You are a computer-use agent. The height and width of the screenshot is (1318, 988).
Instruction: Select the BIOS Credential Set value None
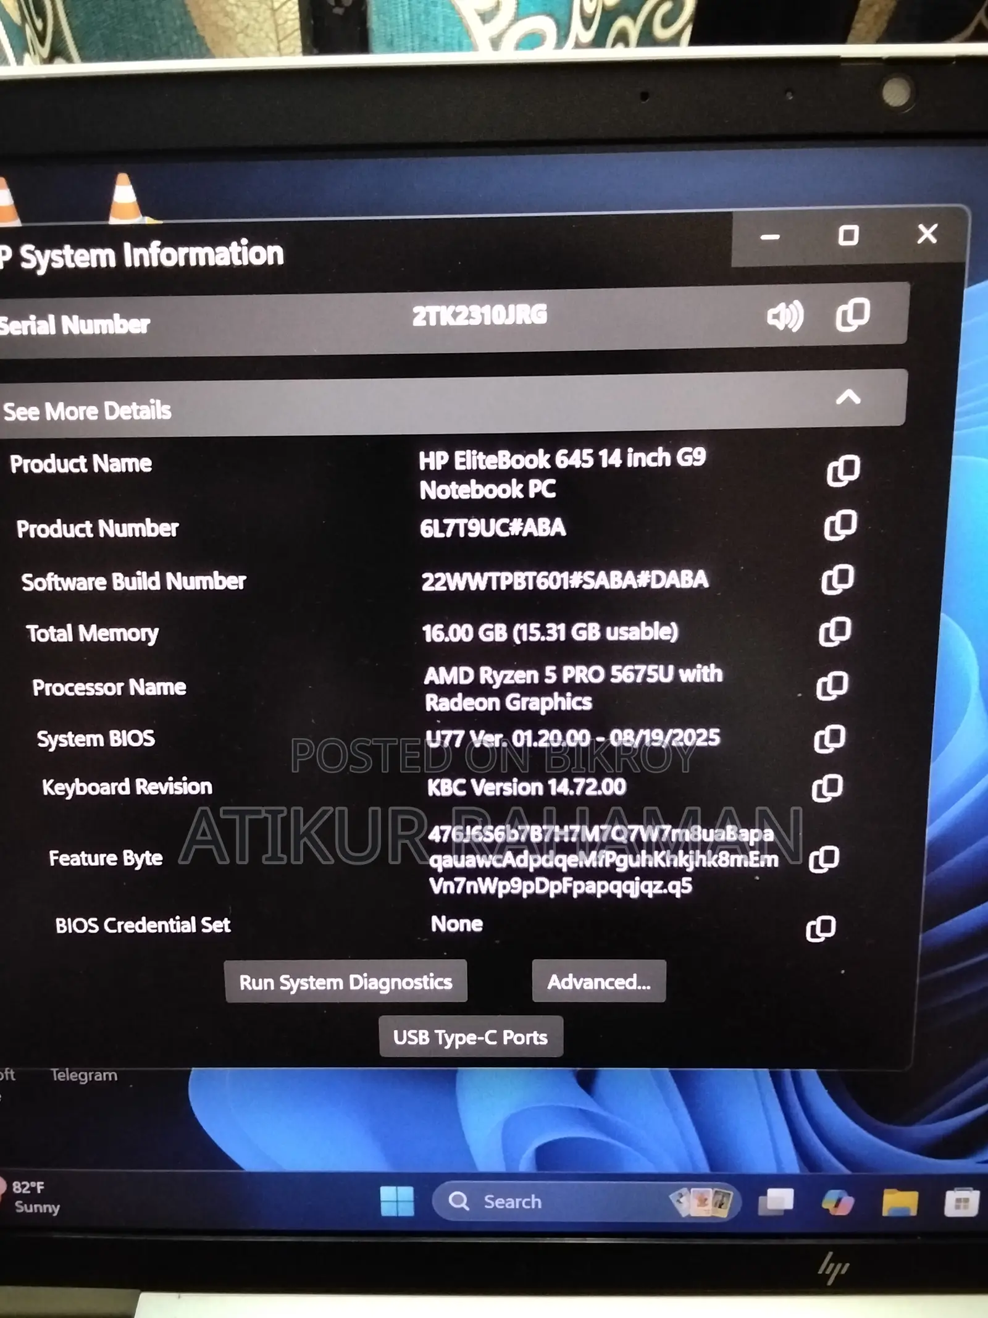pyautogui.click(x=457, y=924)
